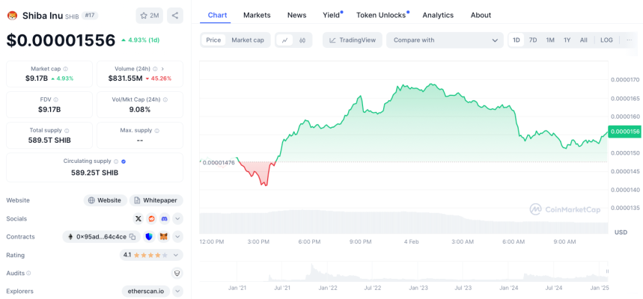
Task: Click Market cap info icon
Action: tap(66, 70)
